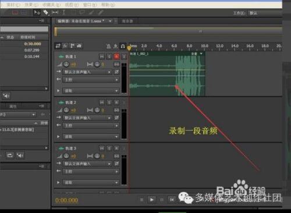Click auto-play speaker button in files panel

click(6, 96)
